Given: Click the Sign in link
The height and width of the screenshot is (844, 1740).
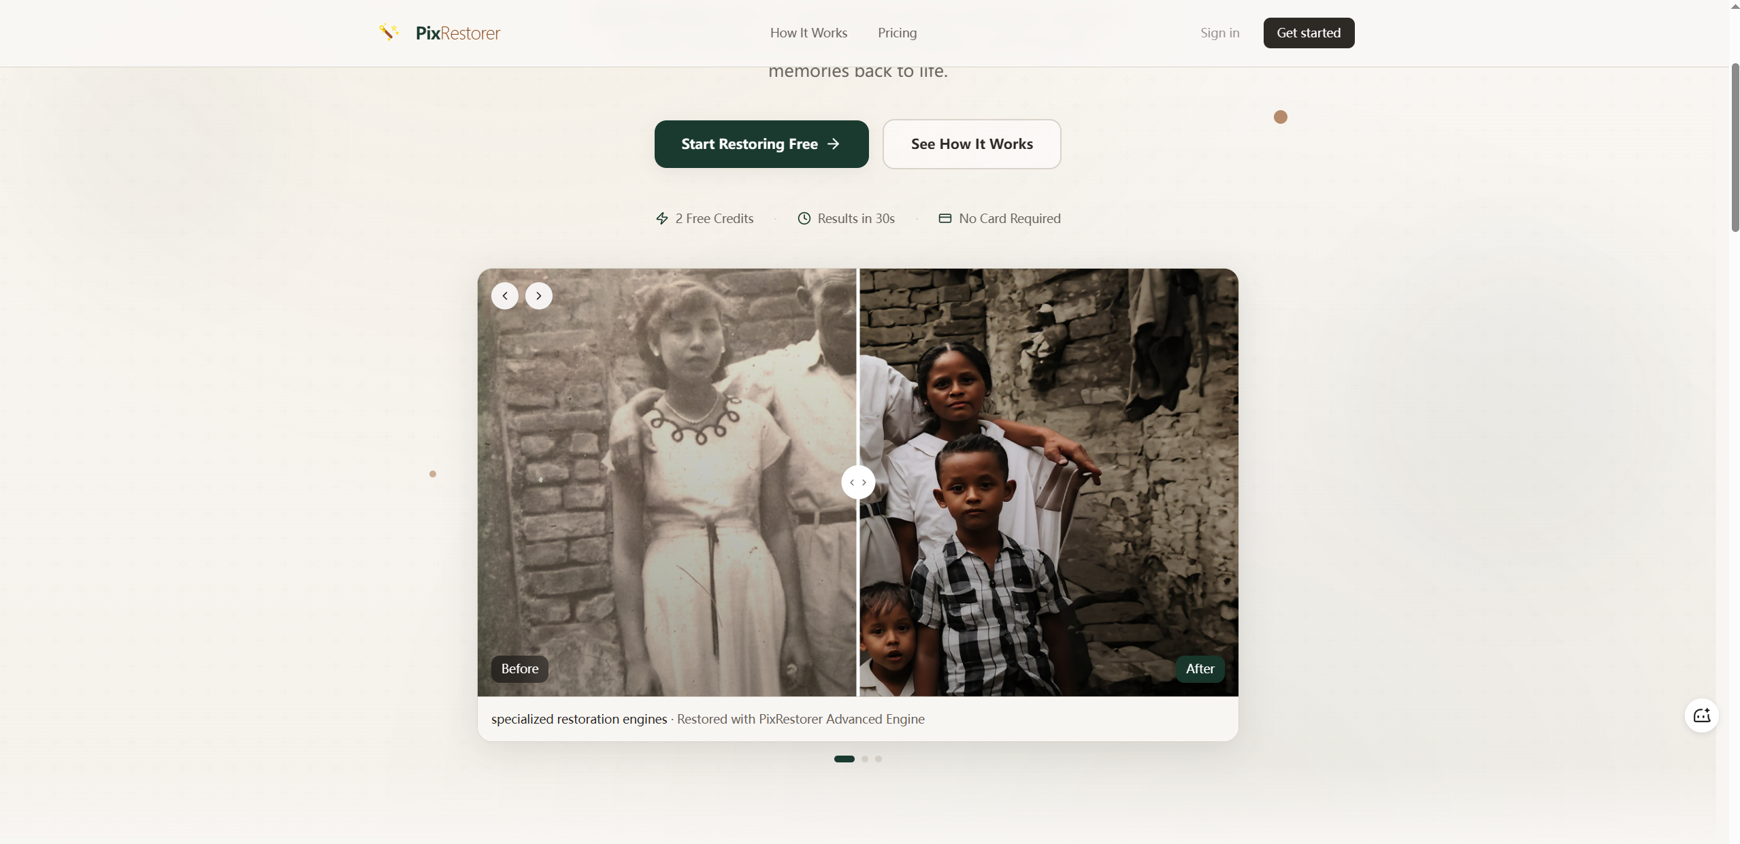Looking at the screenshot, I should pyautogui.click(x=1219, y=33).
